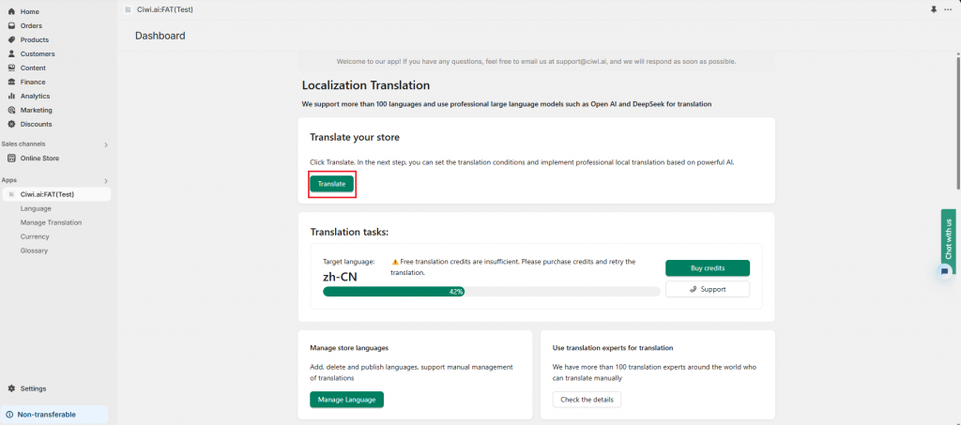Click the Home icon in sidebar
The height and width of the screenshot is (425, 961).
click(x=11, y=11)
